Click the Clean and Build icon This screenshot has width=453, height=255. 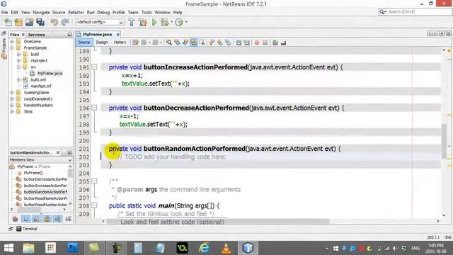(x=142, y=22)
